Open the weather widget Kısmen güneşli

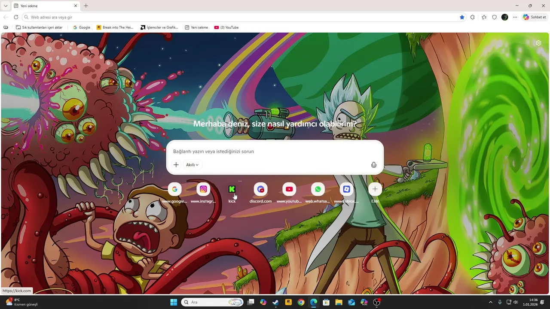pyautogui.click(x=21, y=302)
